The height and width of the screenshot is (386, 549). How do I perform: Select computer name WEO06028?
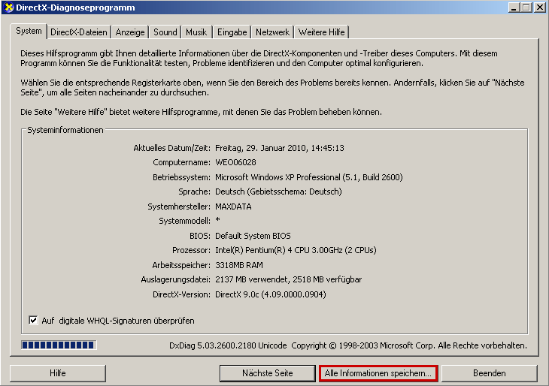(x=235, y=162)
